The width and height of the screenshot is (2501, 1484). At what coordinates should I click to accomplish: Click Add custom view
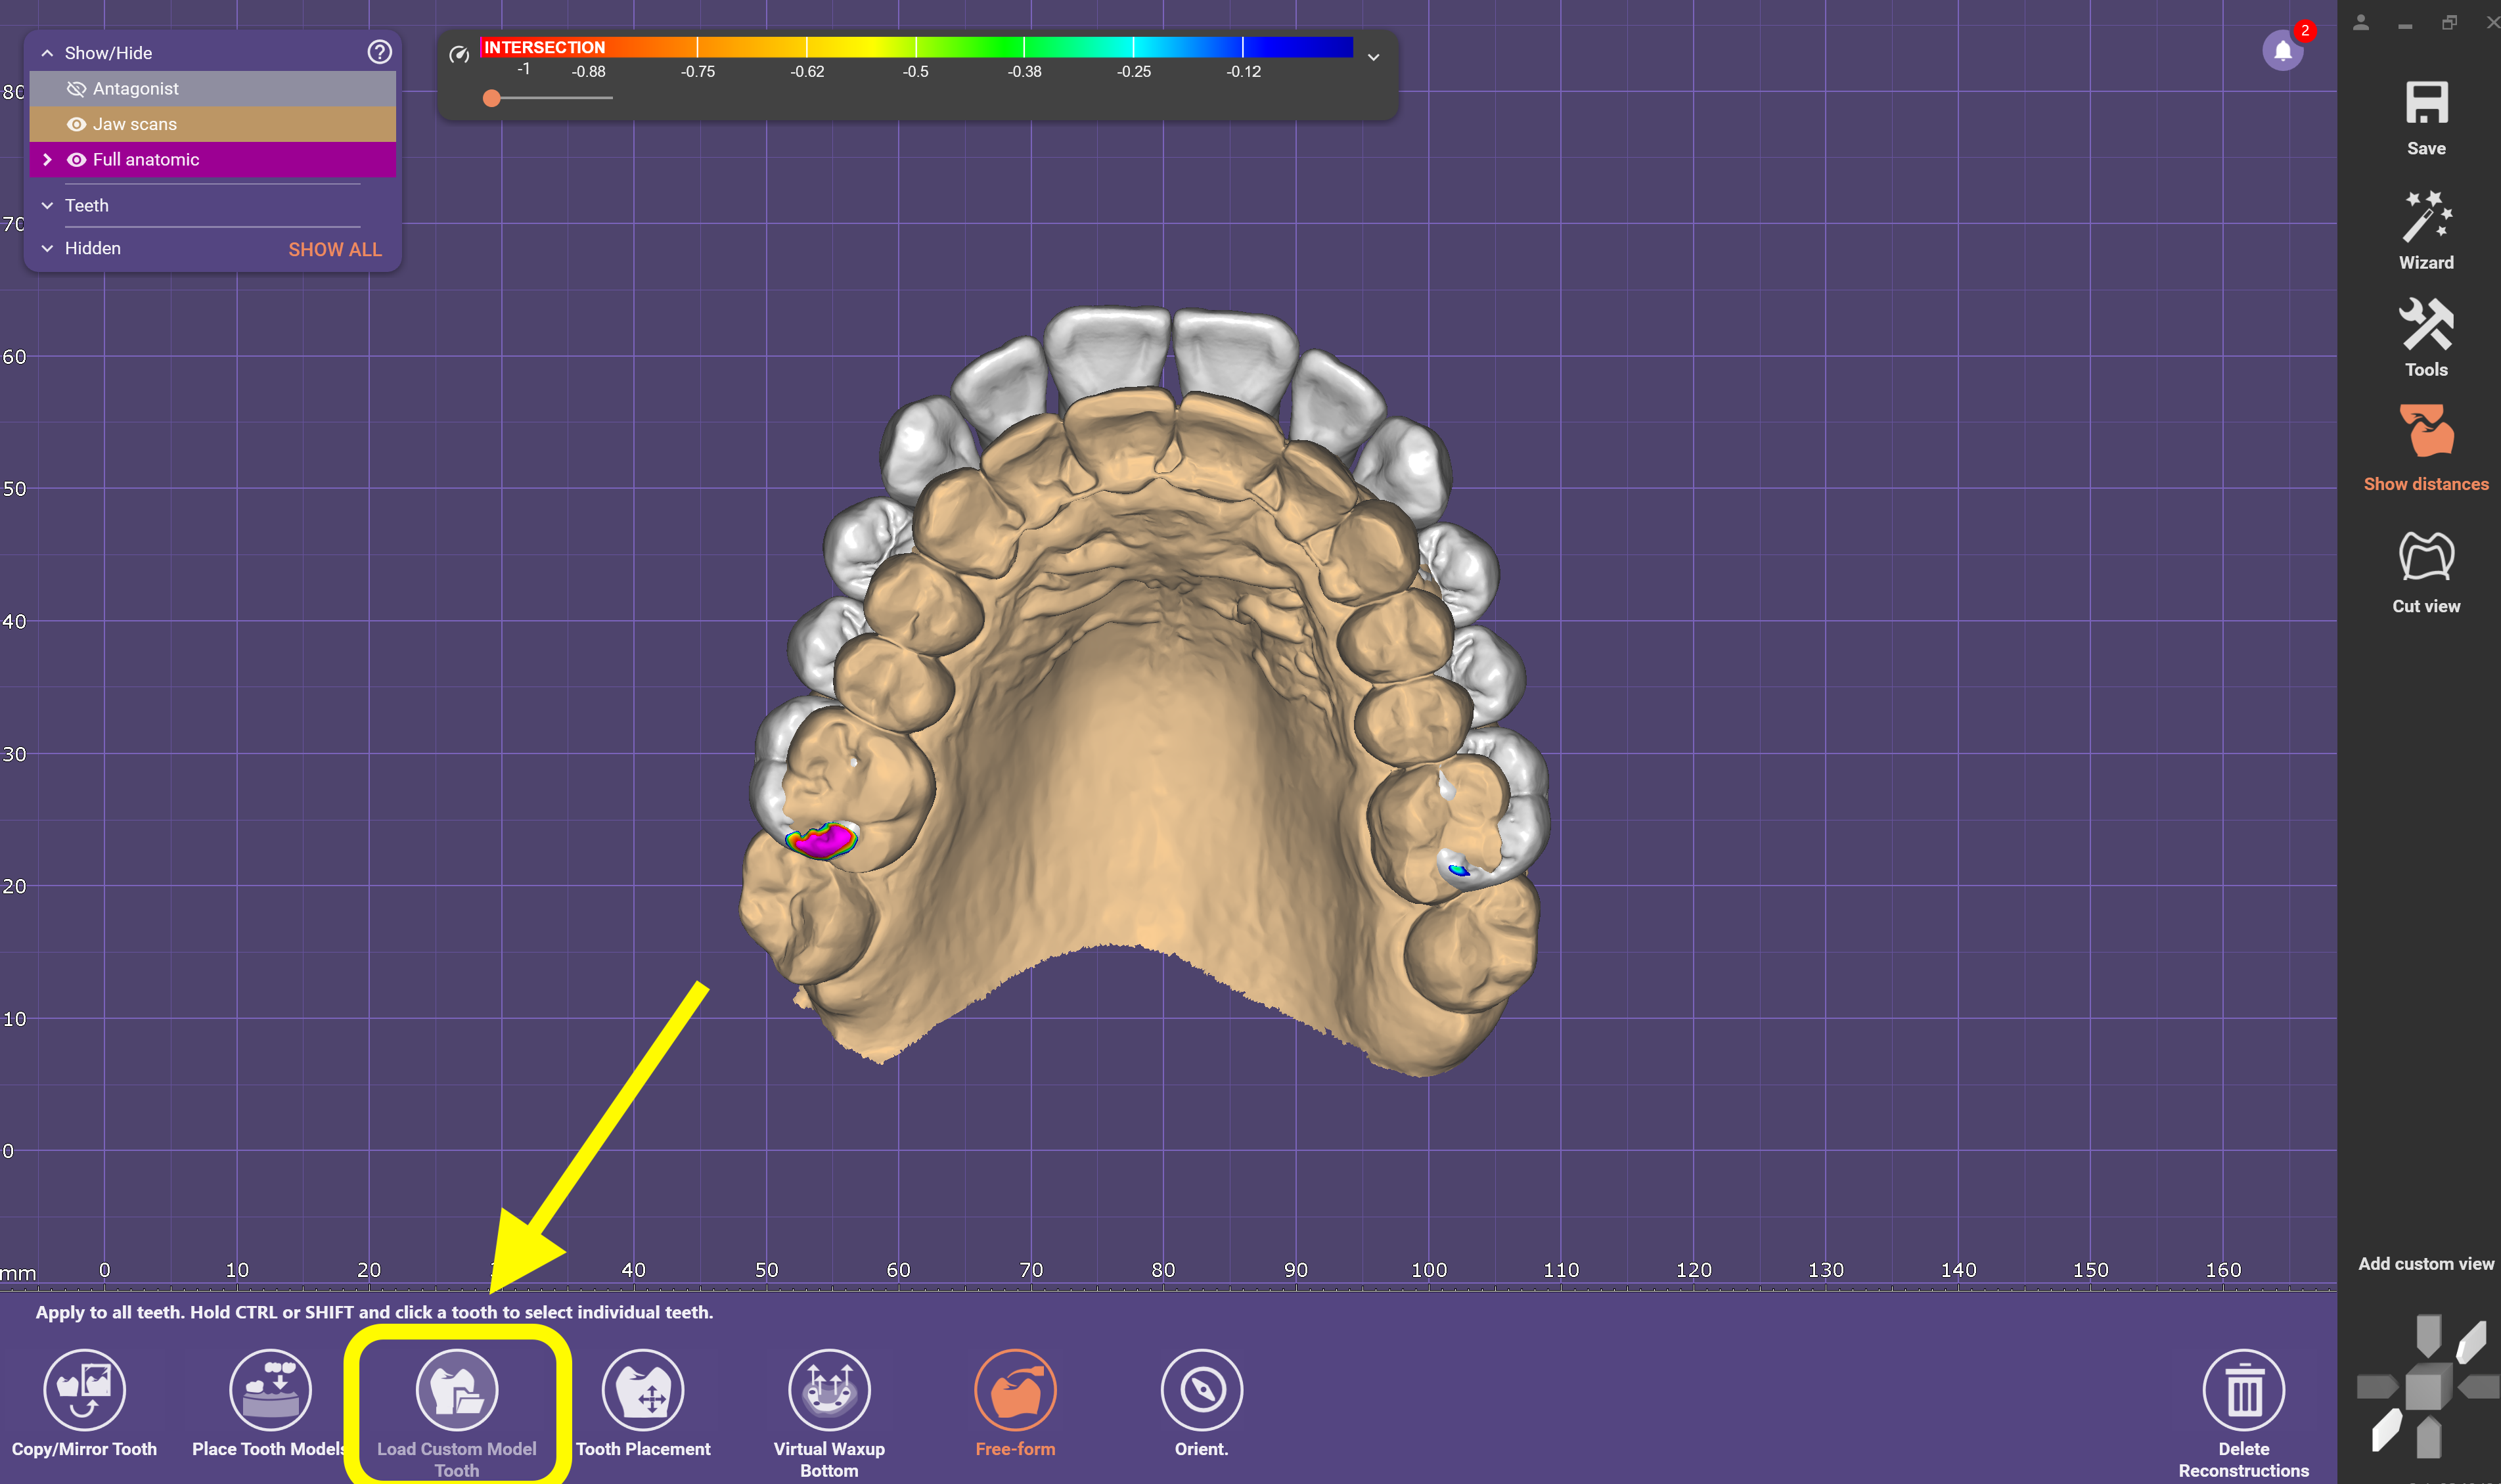coord(2425,1263)
